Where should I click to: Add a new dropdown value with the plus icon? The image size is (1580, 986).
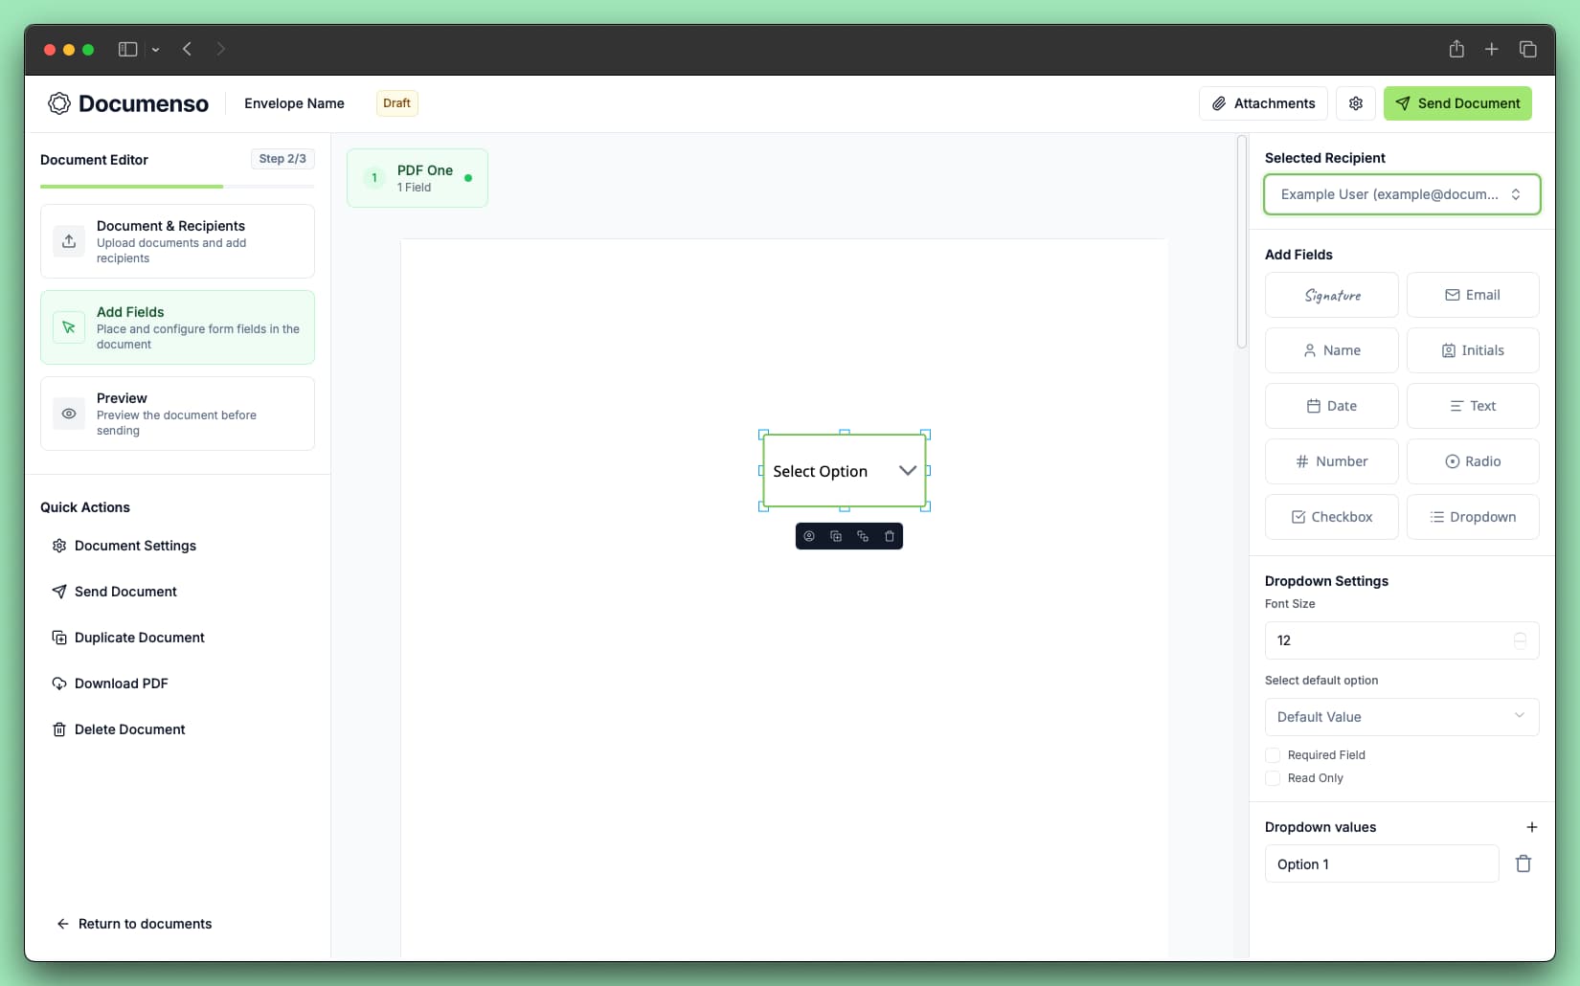[1532, 827]
